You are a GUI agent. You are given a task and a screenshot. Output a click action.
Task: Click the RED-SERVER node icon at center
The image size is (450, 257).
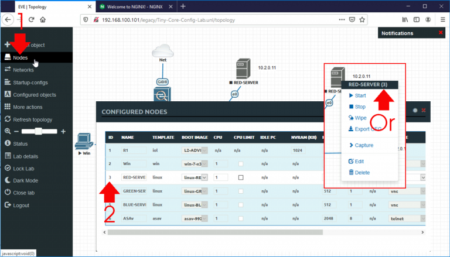tap(243, 69)
